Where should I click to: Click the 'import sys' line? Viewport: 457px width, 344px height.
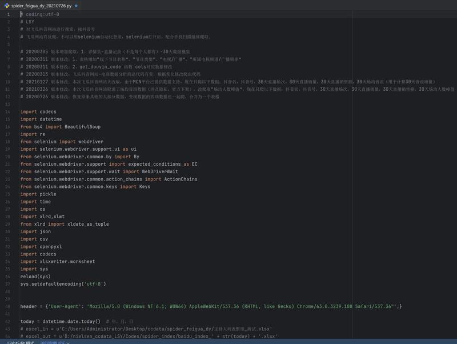[34, 269]
